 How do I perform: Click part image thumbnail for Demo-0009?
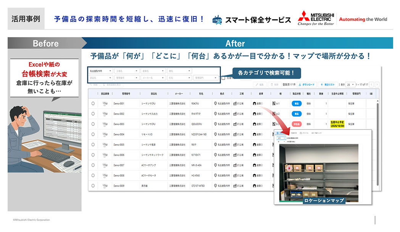tap(105, 185)
